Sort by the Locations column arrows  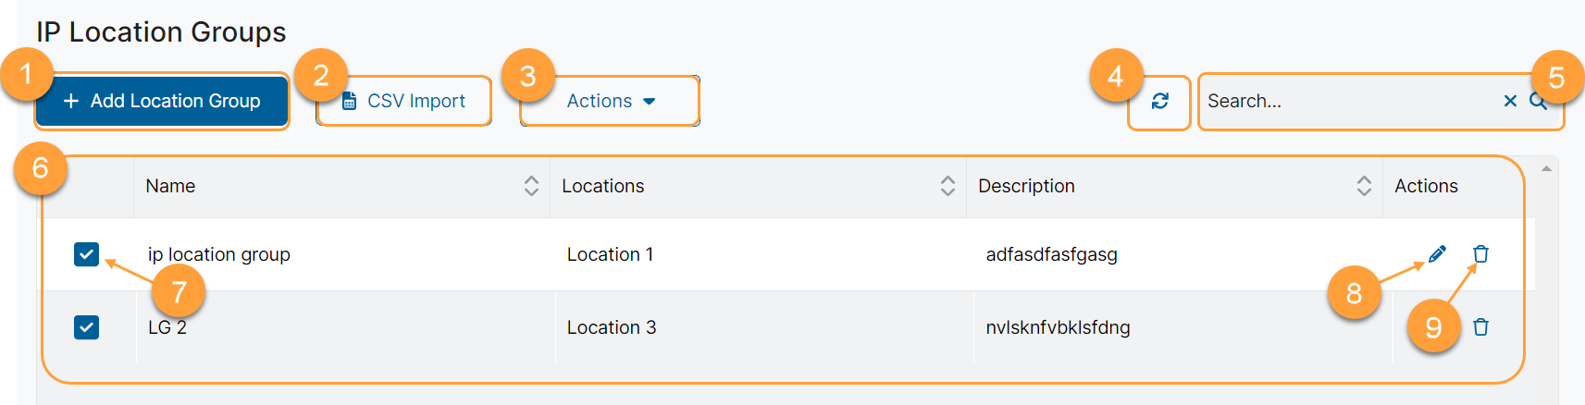pos(947,186)
